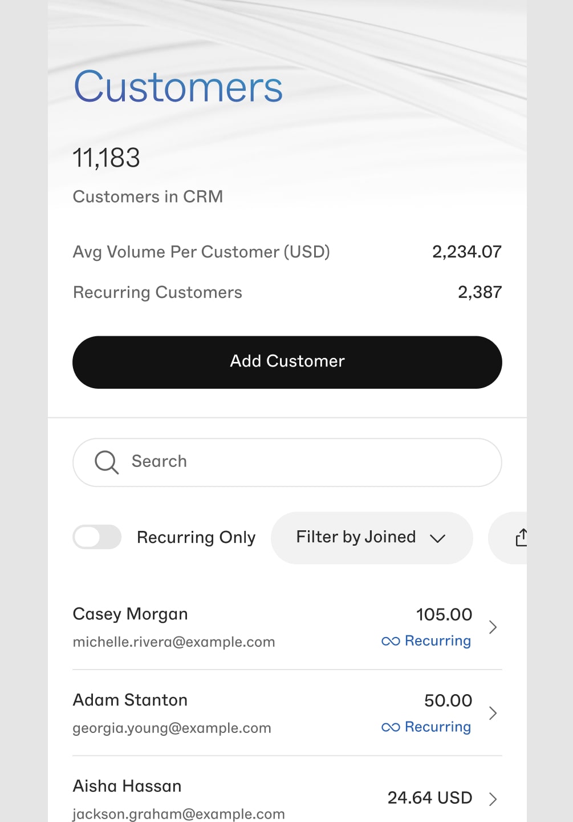Add a new customer with Add Customer
Screen dimensions: 573x822
click(x=287, y=362)
